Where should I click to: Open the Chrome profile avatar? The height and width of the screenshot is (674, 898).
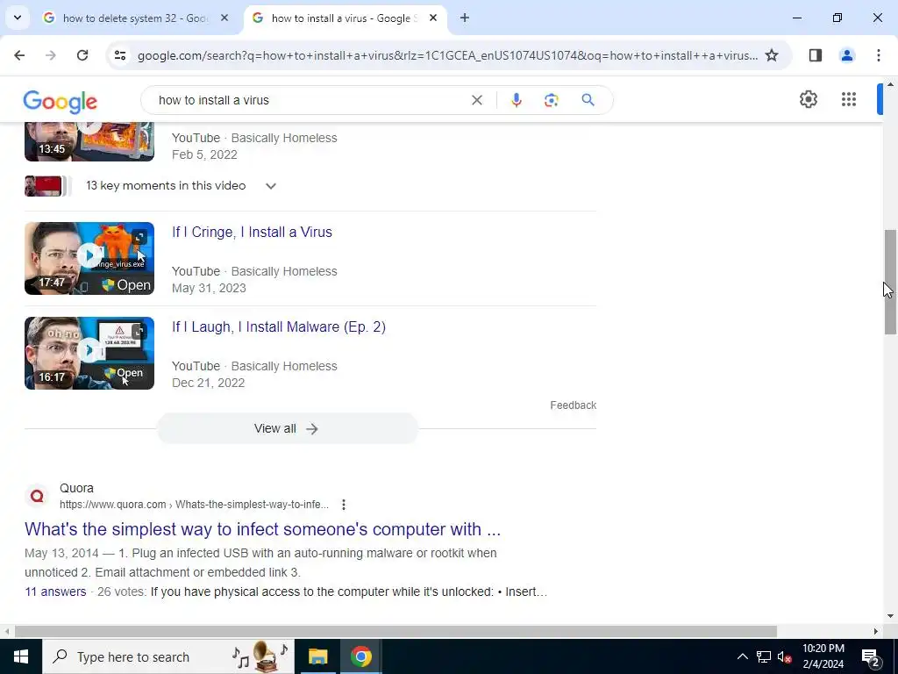[846, 55]
